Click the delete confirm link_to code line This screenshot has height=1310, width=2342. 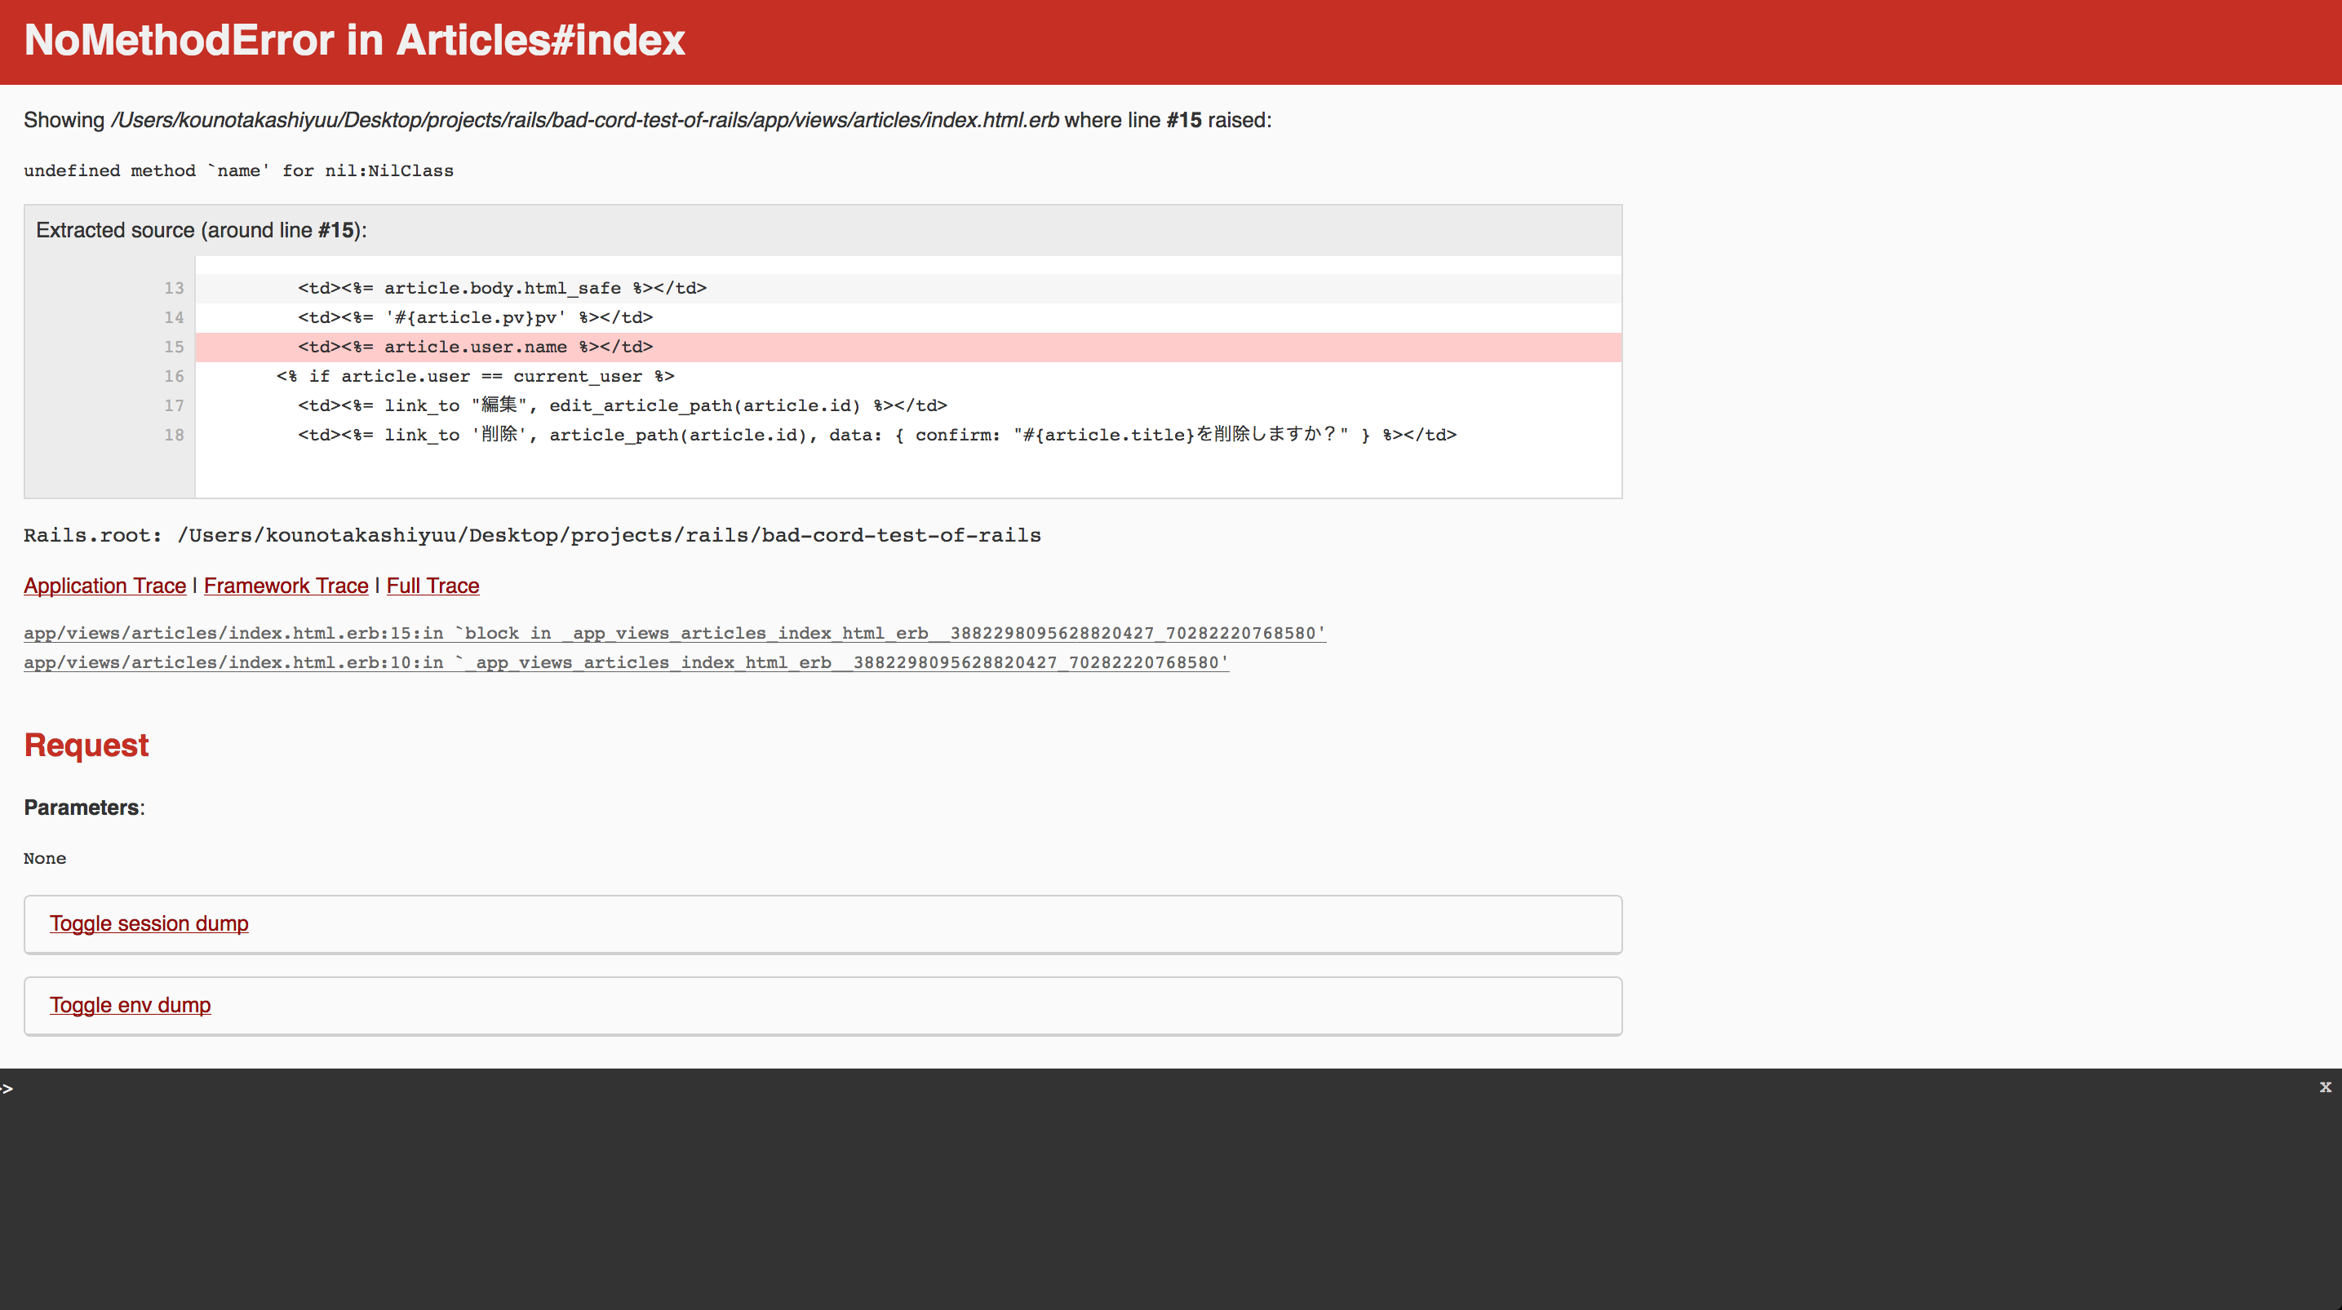tap(876, 436)
